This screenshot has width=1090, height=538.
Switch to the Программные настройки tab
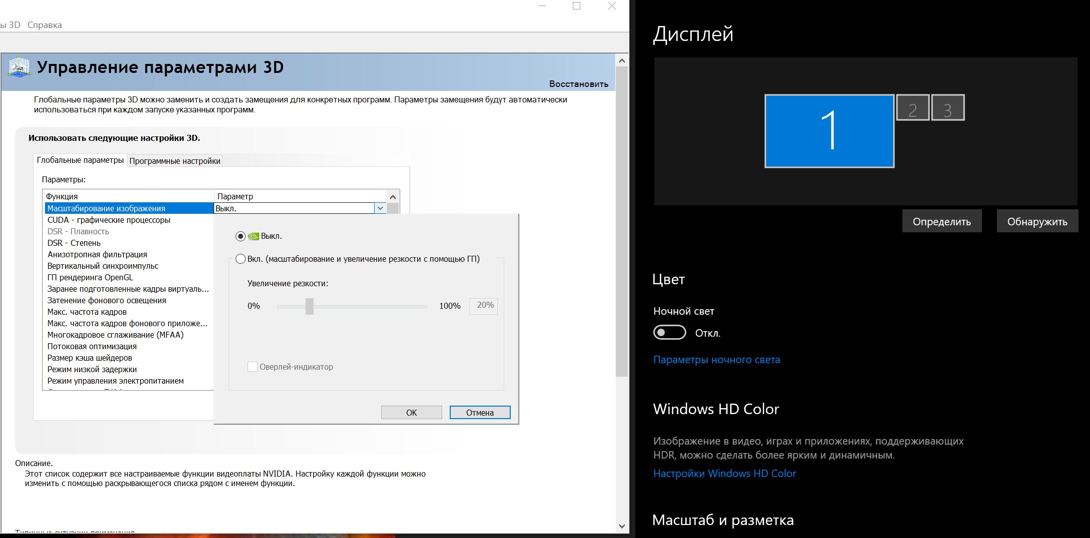click(x=175, y=161)
